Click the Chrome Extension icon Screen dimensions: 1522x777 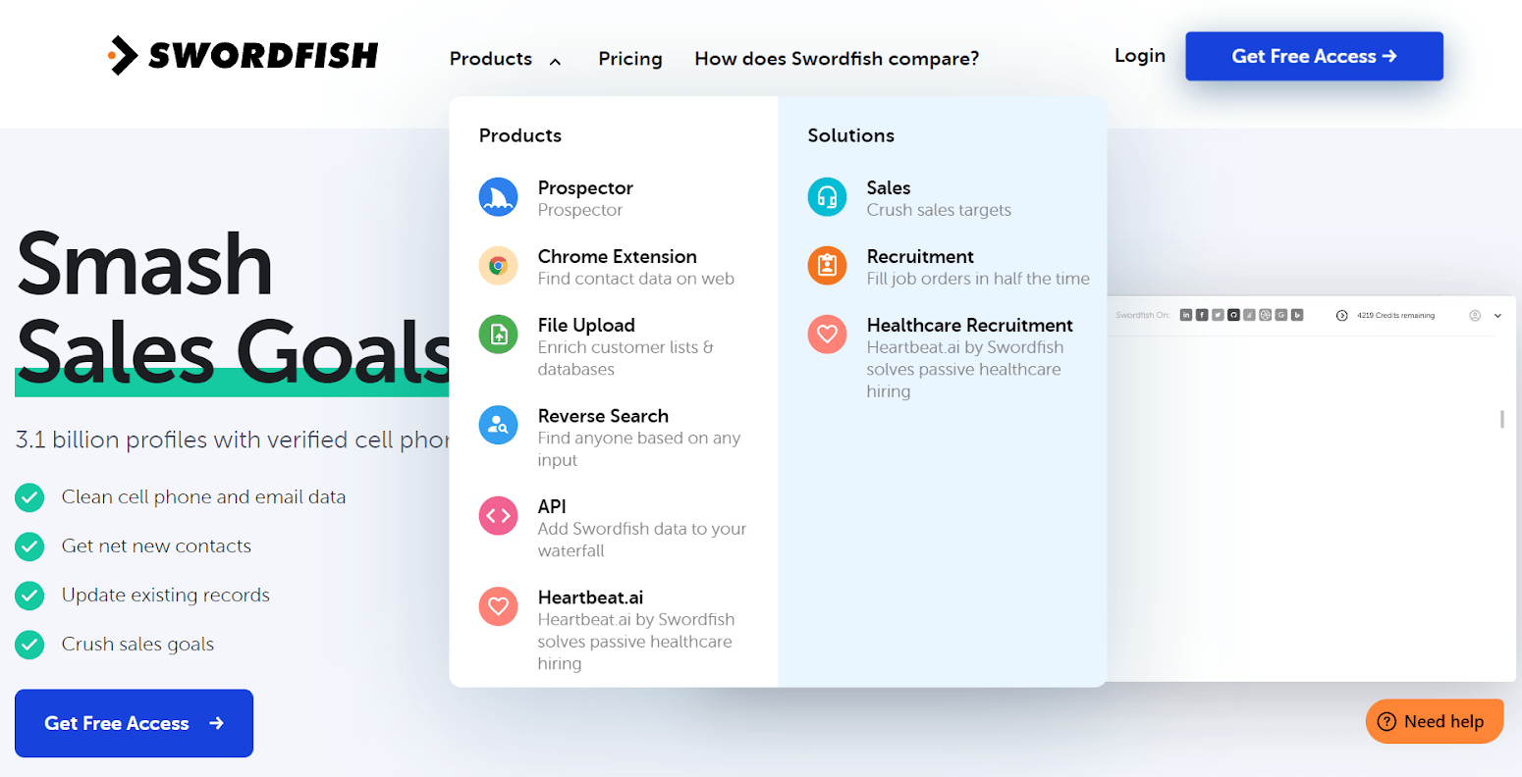pyautogui.click(x=498, y=266)
